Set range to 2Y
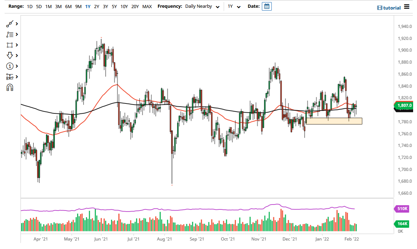 (96, 6)
